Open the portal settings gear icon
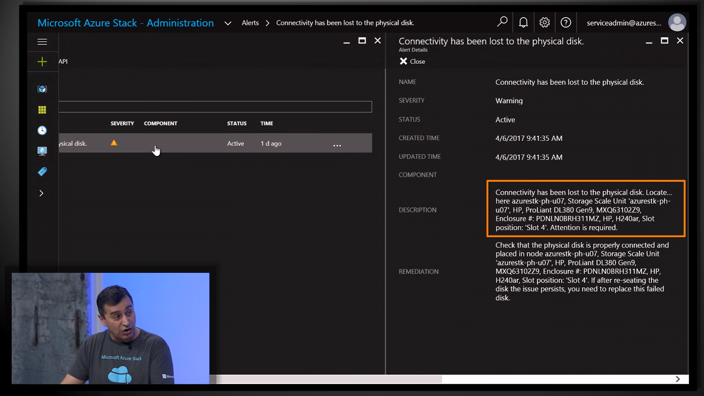The image size is (704, 396). click(x=544, y=22)
